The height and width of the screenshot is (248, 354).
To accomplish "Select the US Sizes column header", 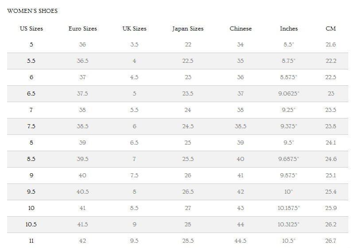I will pyautogui.click(x=31, y=29).
